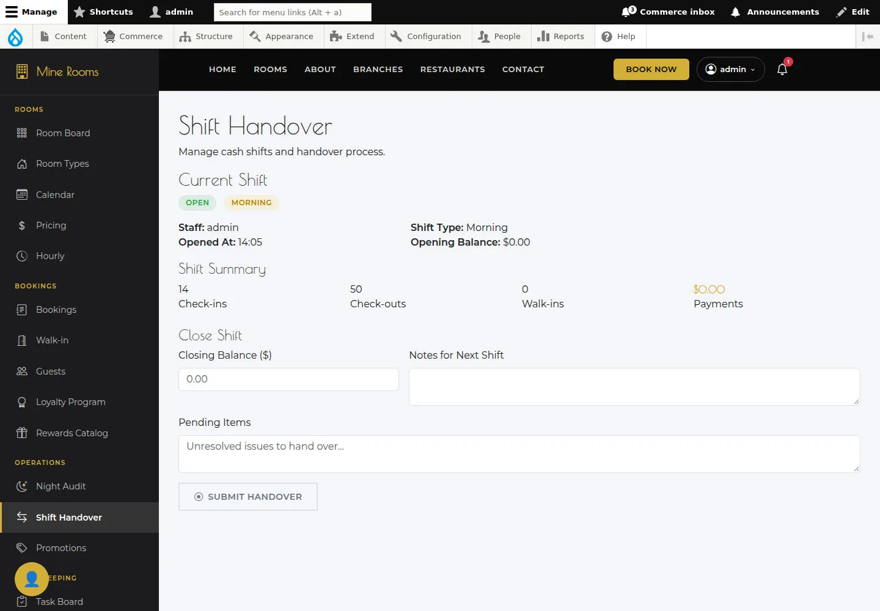Image resolution: width=880 pixels, height=611 pixels.
Task: Open Walk-in in sidebar
Action: point(79,340)
